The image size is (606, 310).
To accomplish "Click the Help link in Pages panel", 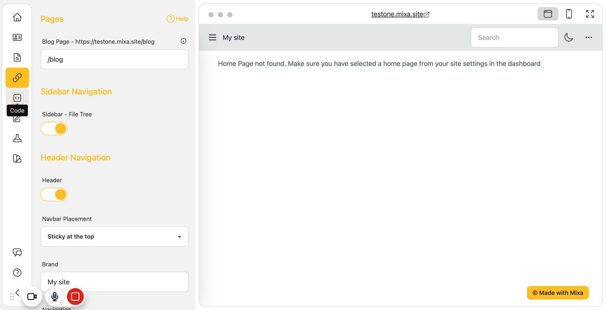I will (177, 19).
